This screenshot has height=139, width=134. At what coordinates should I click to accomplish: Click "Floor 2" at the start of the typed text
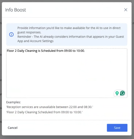point(12,51)
